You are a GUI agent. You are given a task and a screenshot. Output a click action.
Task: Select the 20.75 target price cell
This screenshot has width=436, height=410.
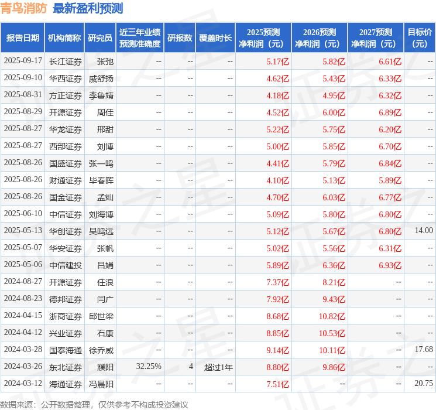423,384
